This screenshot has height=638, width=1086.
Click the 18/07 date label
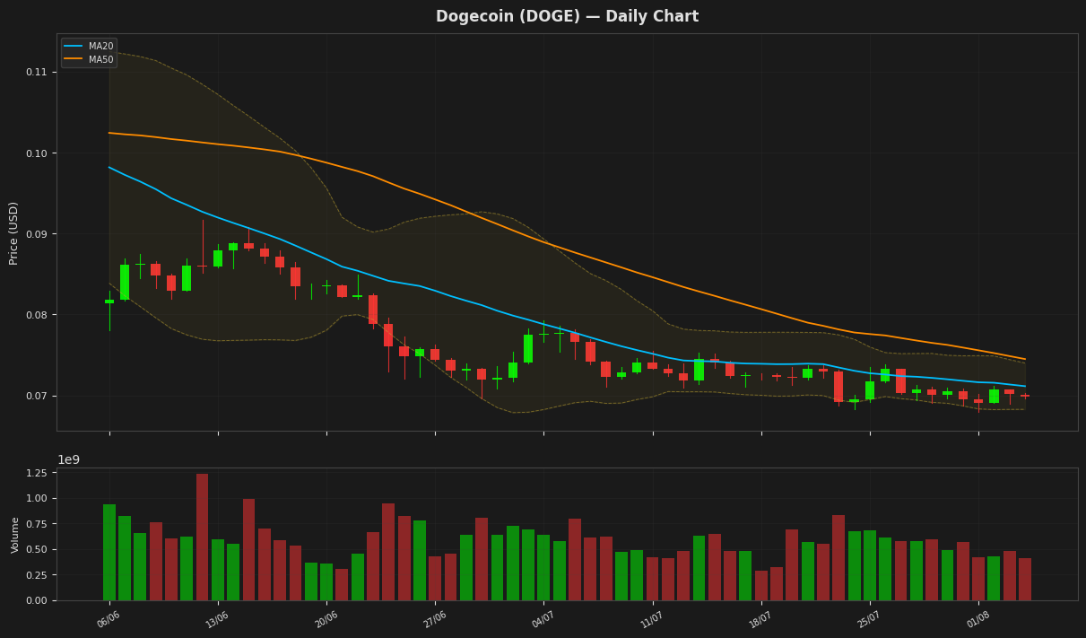coord(760,619)
